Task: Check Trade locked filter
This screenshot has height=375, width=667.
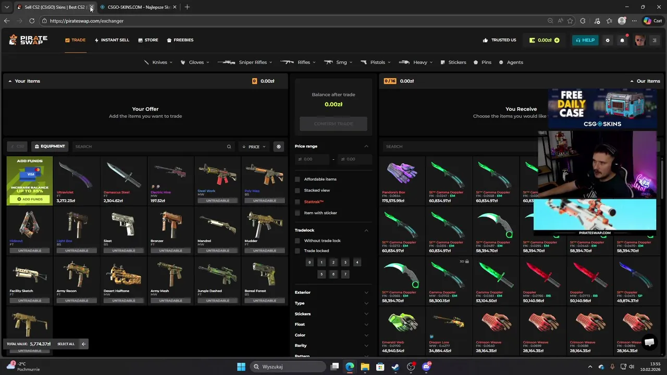Action: coord(298,251)
